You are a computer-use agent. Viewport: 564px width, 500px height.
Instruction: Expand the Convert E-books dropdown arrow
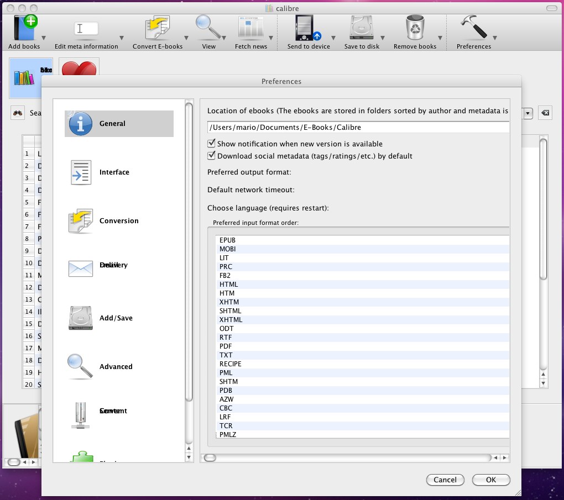pyautogui.click(x=186, y=38)
